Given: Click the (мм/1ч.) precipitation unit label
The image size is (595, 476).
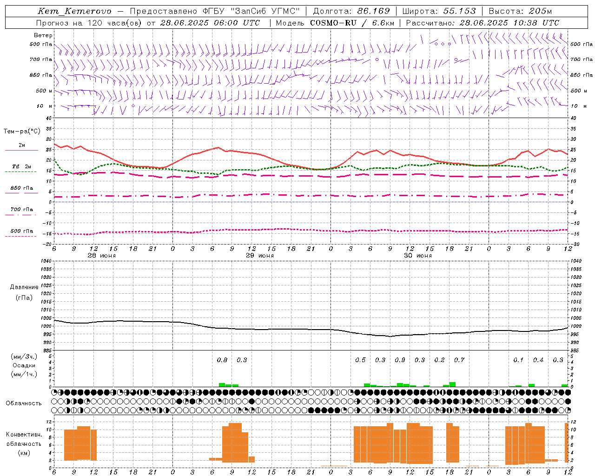Looking at the screenshot, I should (x=24, y=374).
